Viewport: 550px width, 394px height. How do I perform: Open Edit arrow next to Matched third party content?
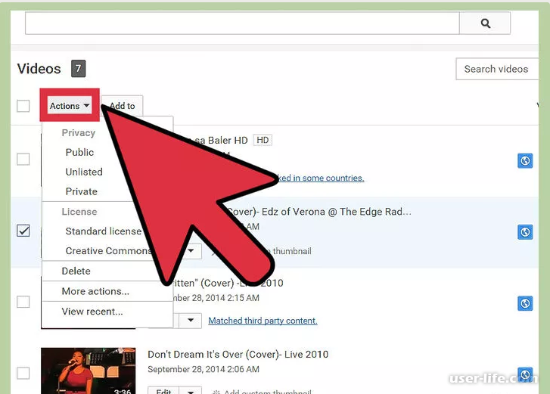[x=191, y=321]
